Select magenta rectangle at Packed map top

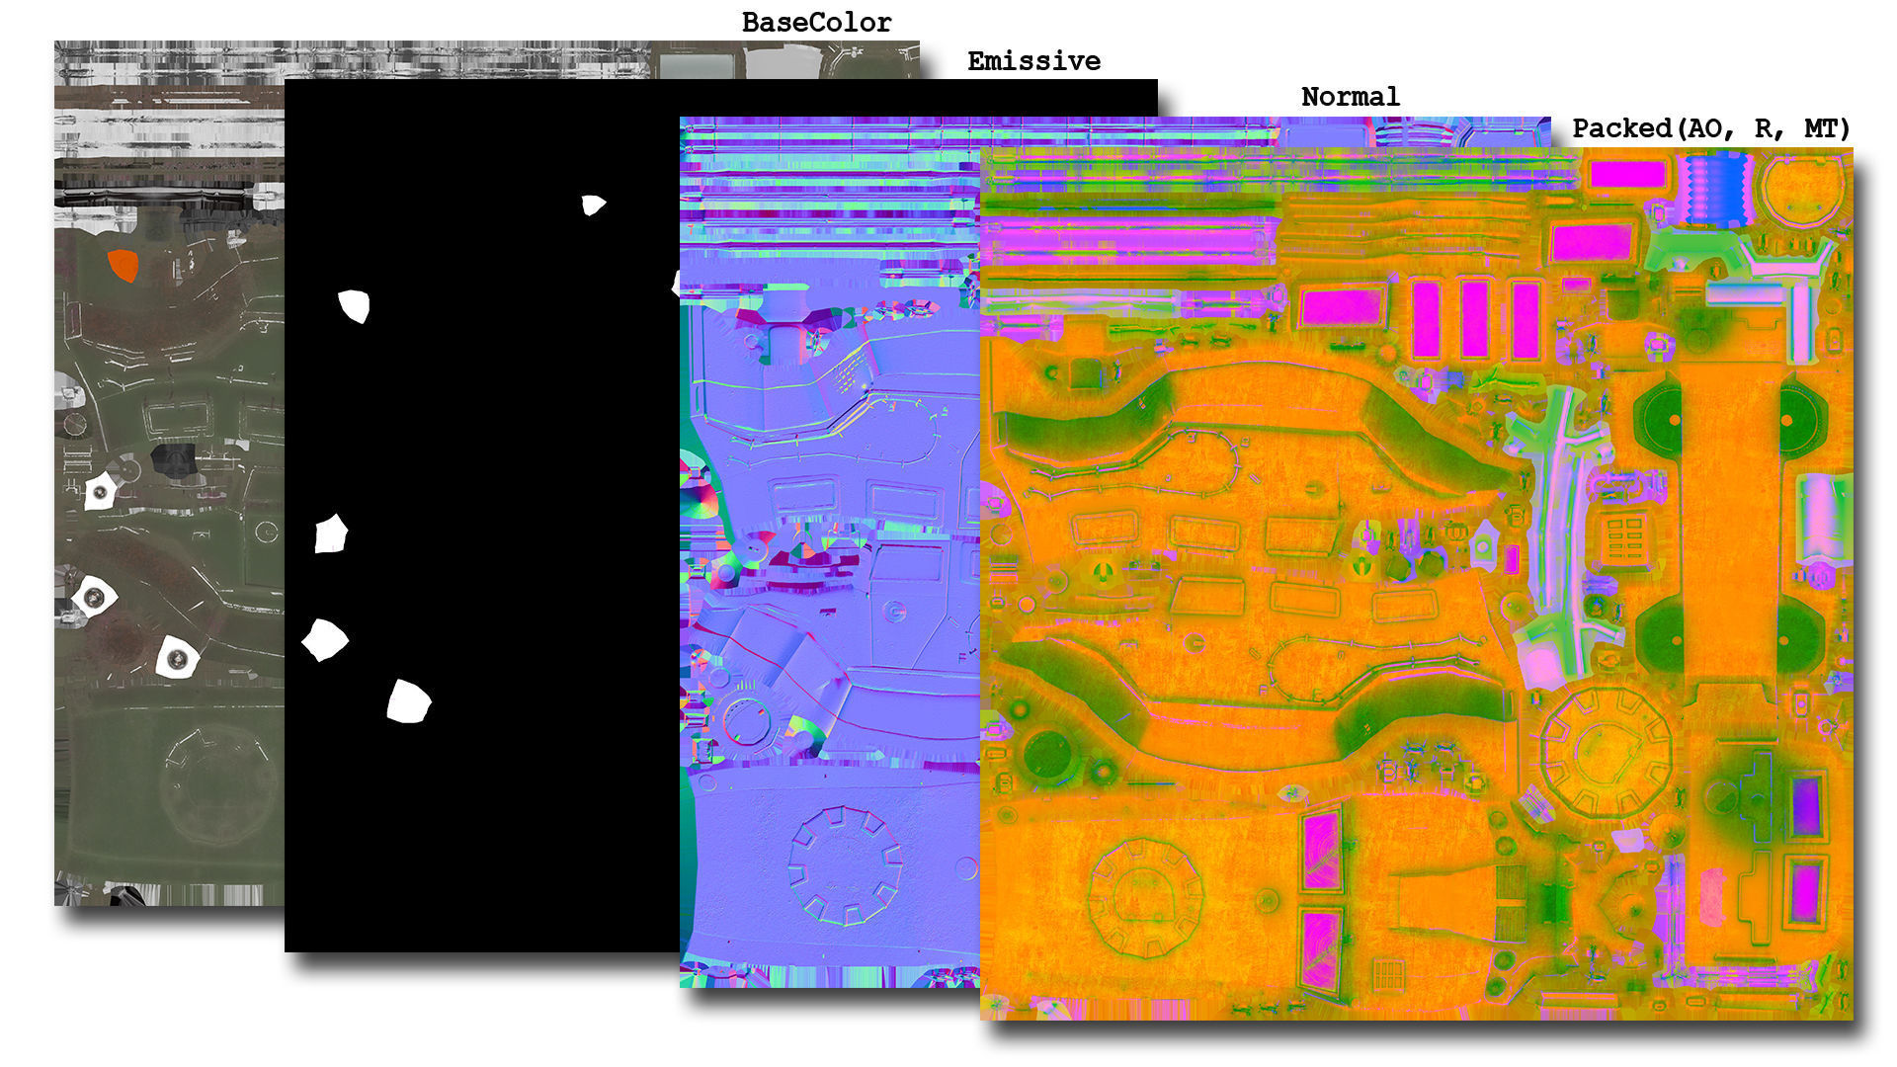1627,175
